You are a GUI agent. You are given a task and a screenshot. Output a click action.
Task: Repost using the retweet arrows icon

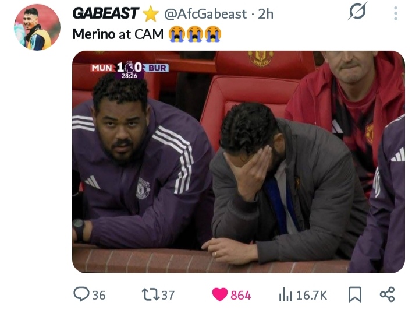point(151,294)
